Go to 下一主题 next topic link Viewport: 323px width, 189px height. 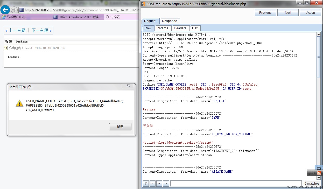point(40,31)
